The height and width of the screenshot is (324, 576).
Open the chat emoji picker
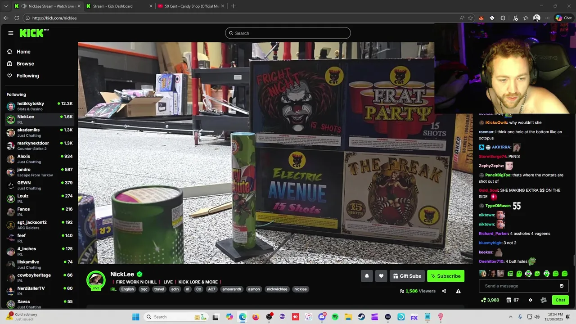(561, 286)
